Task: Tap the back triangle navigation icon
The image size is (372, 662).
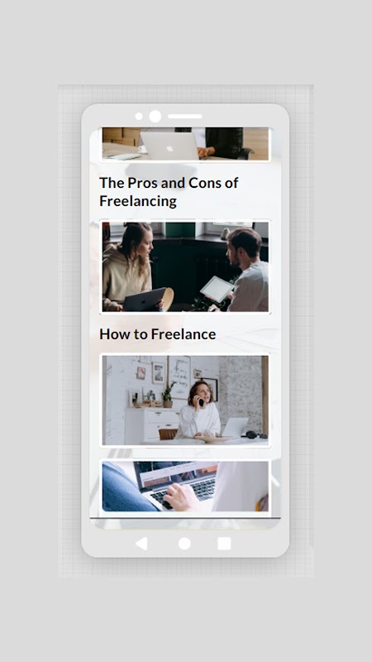Action: pyautogui.click(x=141, y=544)
